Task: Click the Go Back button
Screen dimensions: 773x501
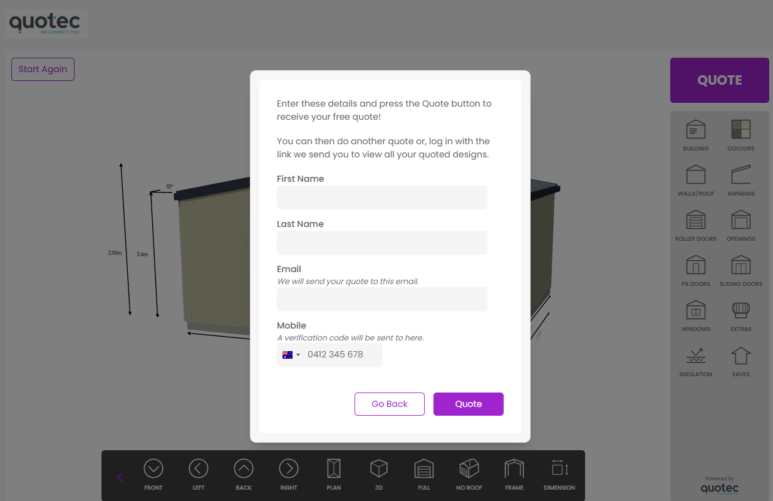Action: (x=390, y=404)
